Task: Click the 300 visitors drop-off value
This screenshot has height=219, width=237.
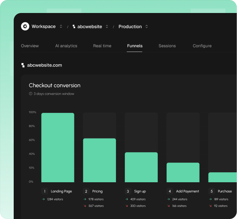Action: pos(138,206)
